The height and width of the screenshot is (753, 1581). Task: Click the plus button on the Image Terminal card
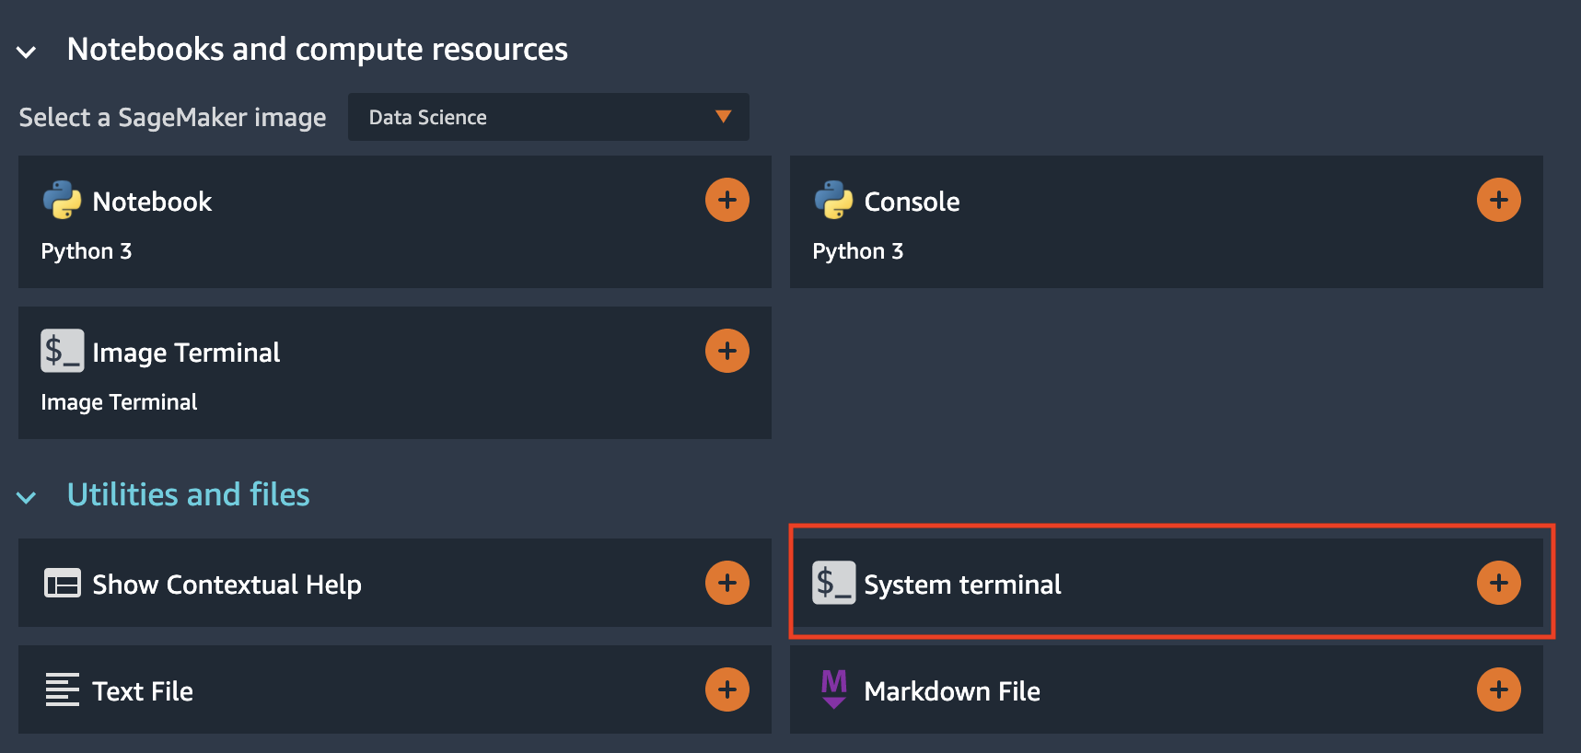coord(727,351)
